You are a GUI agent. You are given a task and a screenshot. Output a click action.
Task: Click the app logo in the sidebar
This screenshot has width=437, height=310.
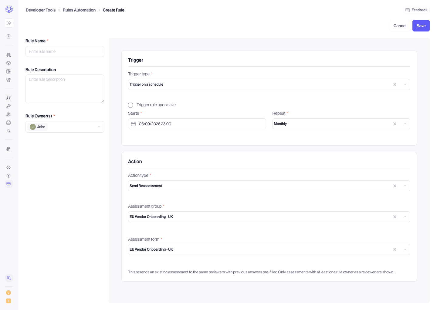[9, 9]
